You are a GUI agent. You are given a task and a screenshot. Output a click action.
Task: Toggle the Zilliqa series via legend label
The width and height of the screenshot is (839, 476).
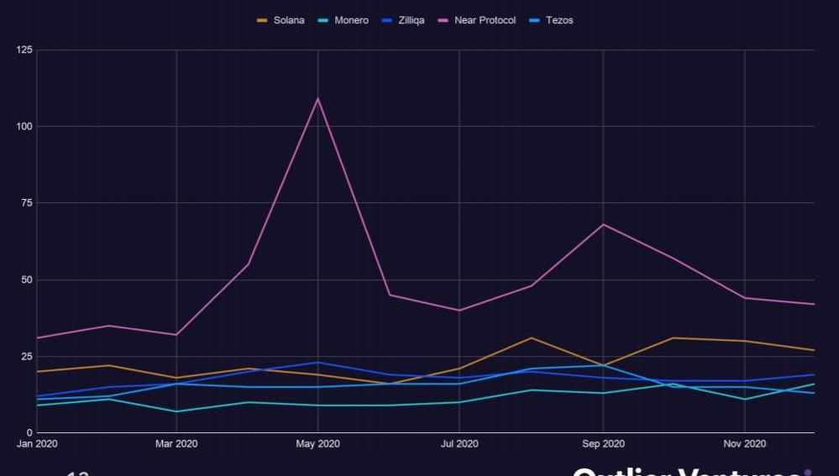pos(409,20)
